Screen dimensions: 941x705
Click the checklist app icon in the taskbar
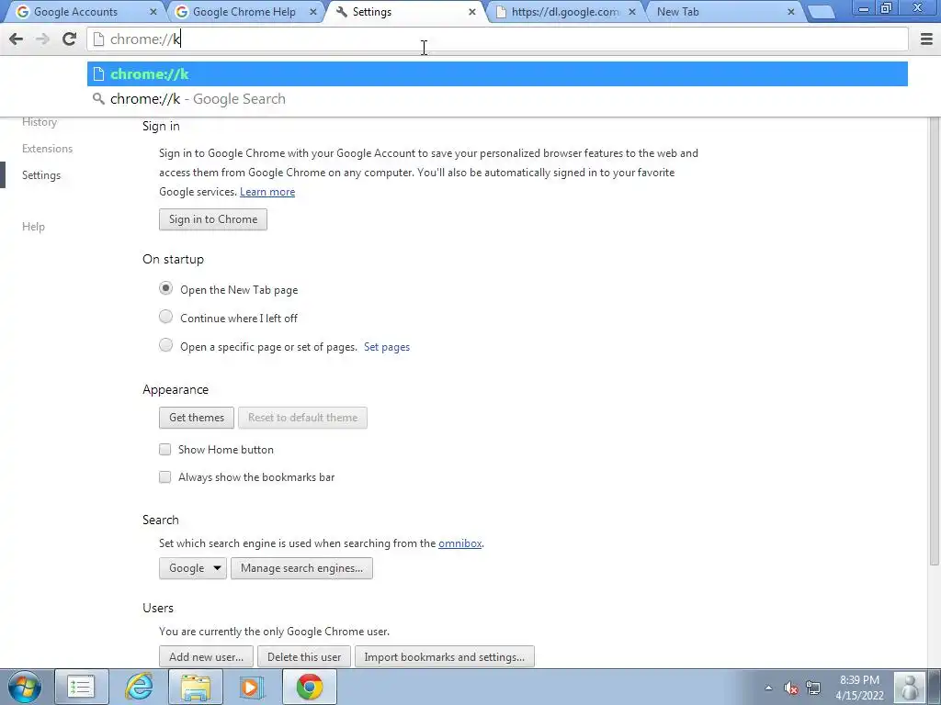81,687
